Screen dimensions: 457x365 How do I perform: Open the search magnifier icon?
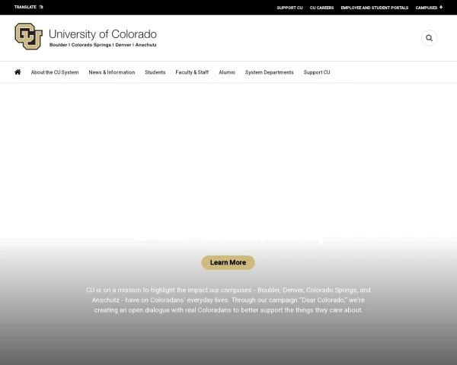point(429,38)
